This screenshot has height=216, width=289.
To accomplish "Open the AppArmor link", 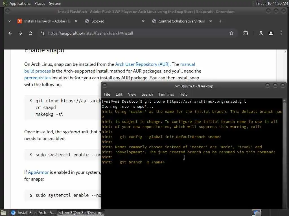I will 38,172.
